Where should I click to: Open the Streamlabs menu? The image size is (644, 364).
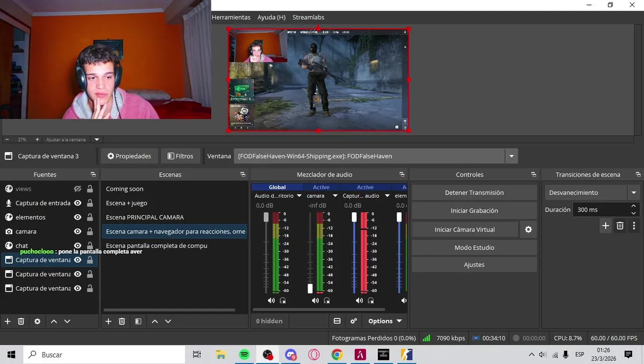point(309,17)
